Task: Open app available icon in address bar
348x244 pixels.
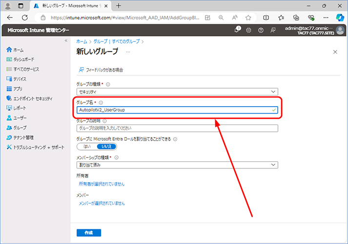Action: pos(207,18)
